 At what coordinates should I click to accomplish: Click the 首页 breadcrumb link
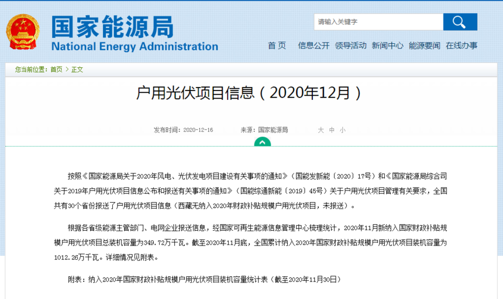pyautogui.click(x=57, y=69)
